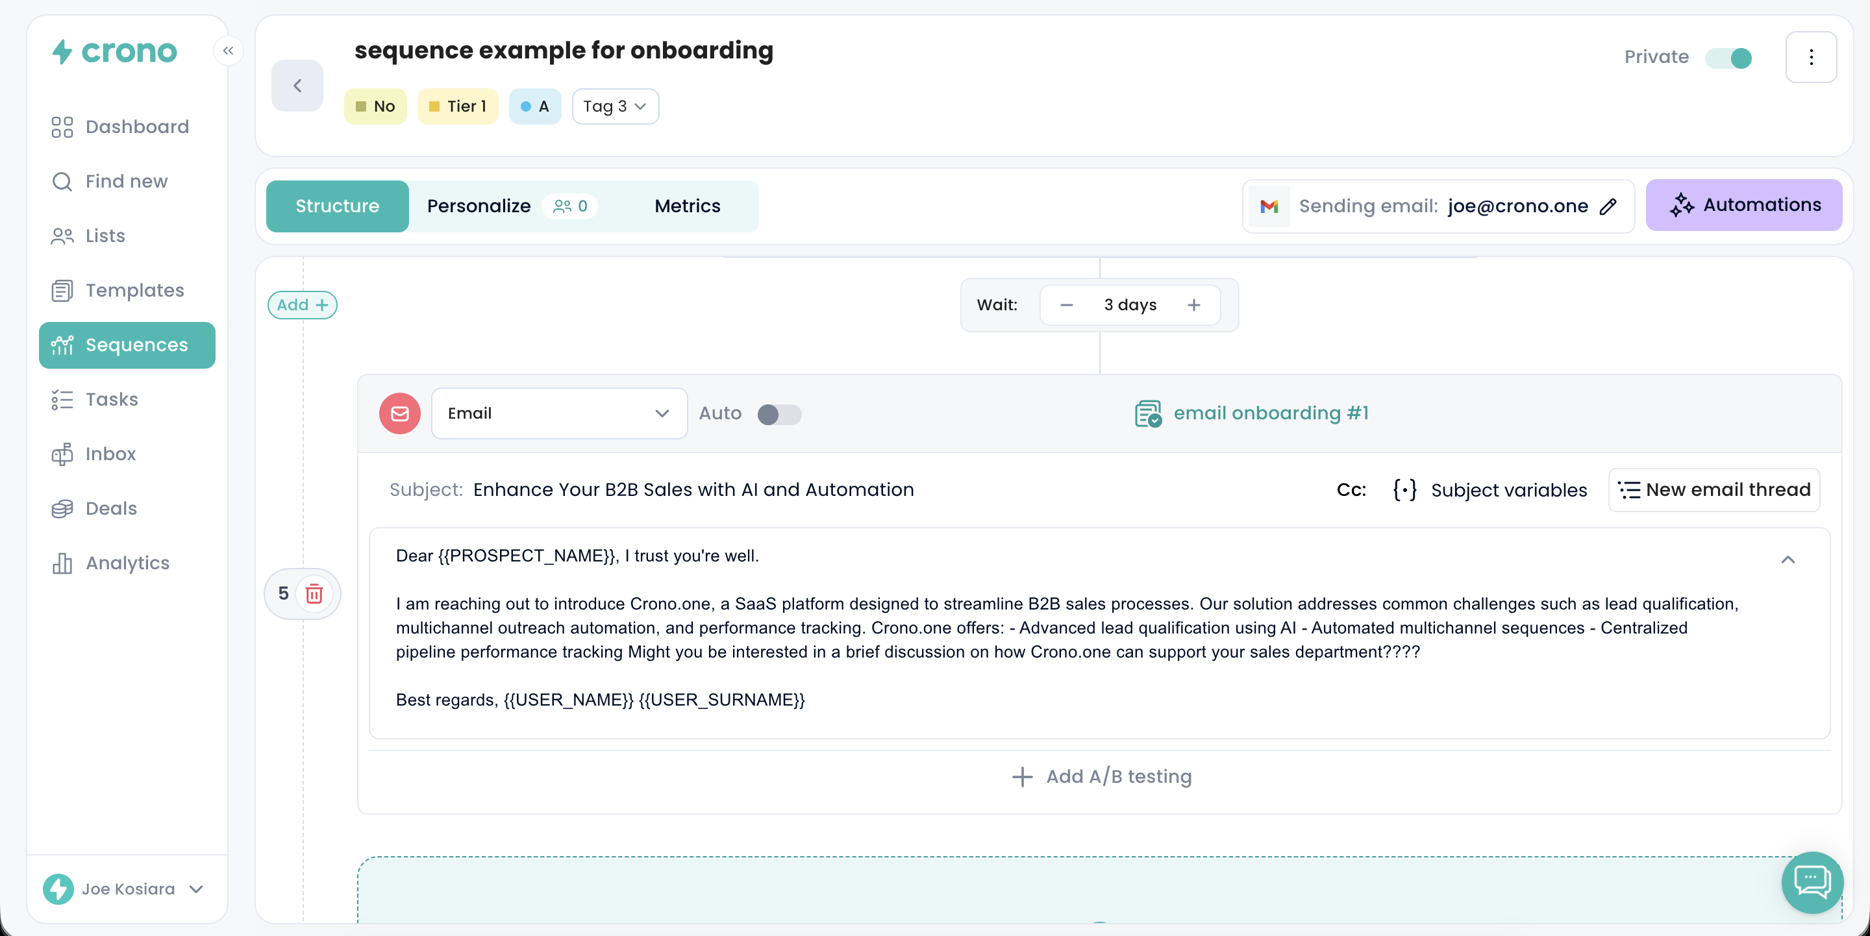Collapse the email body with the chevron
Viewport: 1870px width, 936px height.
(1788, 560)
